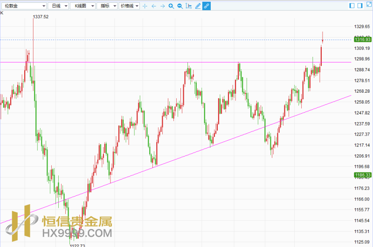Click the price axis scale icon
Screen dimensions: 373x247
[188, 6]
